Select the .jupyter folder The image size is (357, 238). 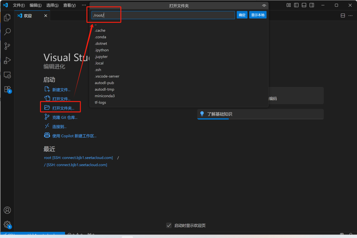tap(179, 57)
